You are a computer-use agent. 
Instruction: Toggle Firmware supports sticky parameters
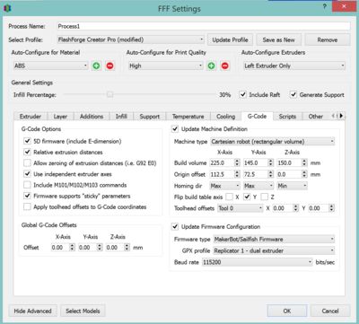[27, 196]
